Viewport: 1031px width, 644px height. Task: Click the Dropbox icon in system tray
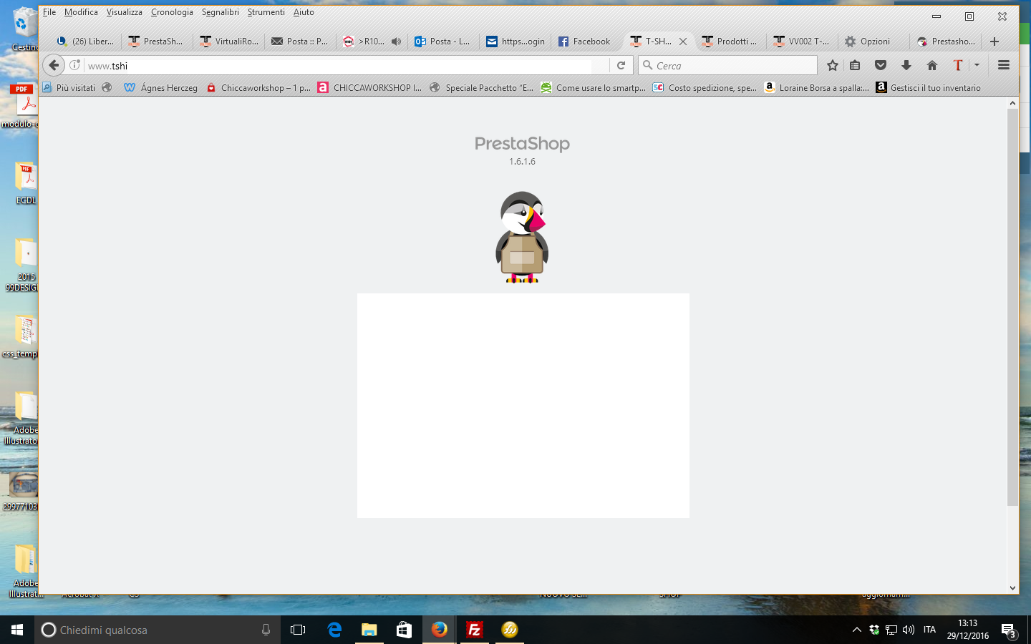(x=874, y=630)
